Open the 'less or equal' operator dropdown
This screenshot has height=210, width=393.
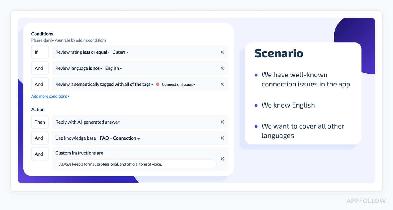(x=96, y=52)
